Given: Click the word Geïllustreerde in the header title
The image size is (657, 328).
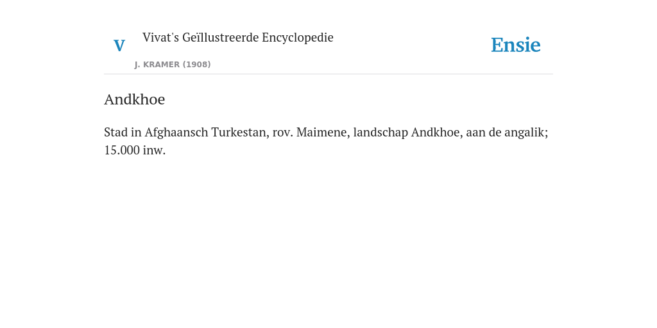Looking at the screenshot, I should [x=221, y=37].
